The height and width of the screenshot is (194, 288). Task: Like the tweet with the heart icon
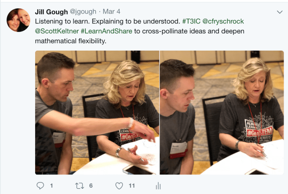119,186
